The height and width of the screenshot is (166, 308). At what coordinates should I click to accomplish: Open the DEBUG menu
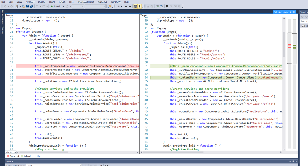tap(42, 2)
